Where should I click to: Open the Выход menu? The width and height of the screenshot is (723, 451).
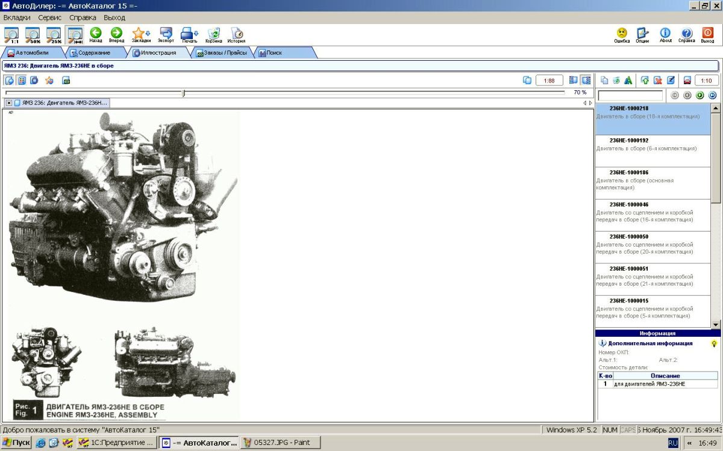(x=114, y=18)
